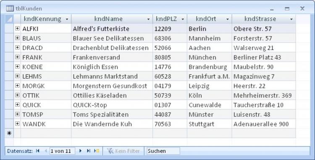Click the ID cell 'KOENE'

pos(46,67)
